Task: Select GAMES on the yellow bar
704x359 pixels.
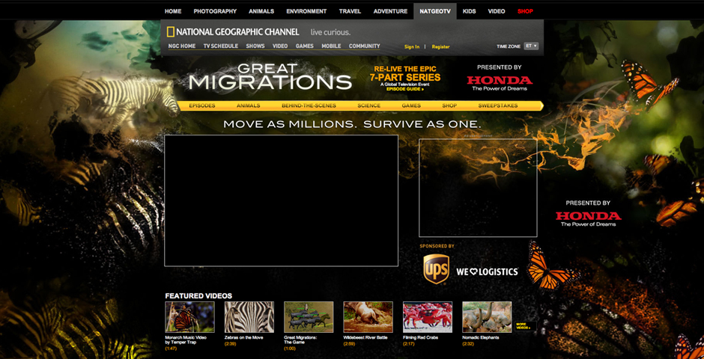Action: 411,105
